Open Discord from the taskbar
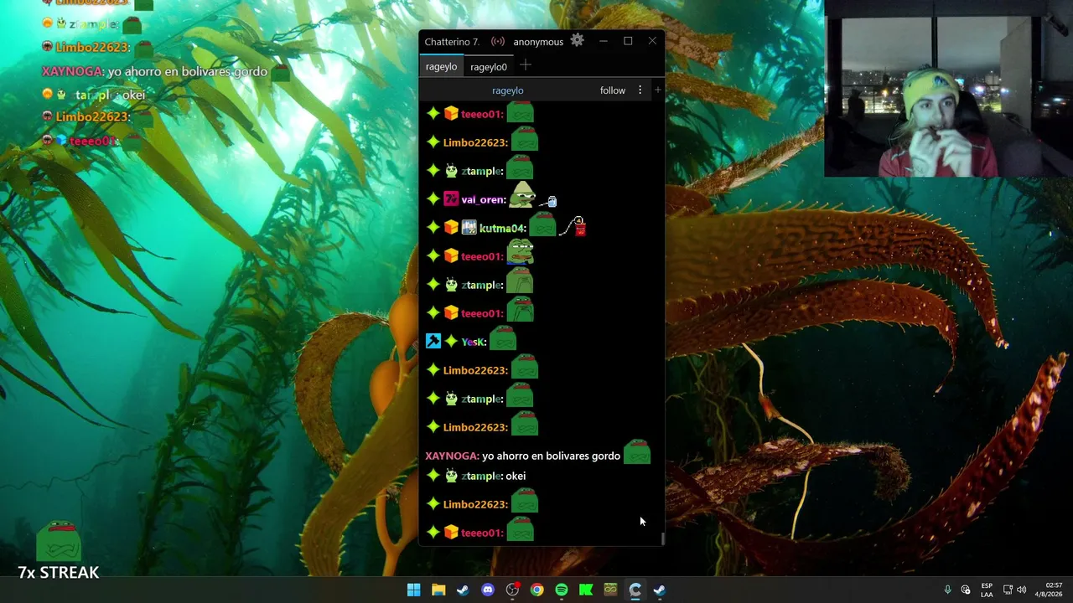This screenshot has width=1073, height=603. [488, 590]
